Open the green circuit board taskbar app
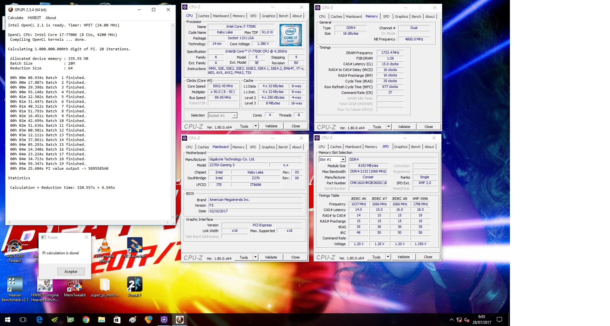610x326 pixels. pos(70,320)
